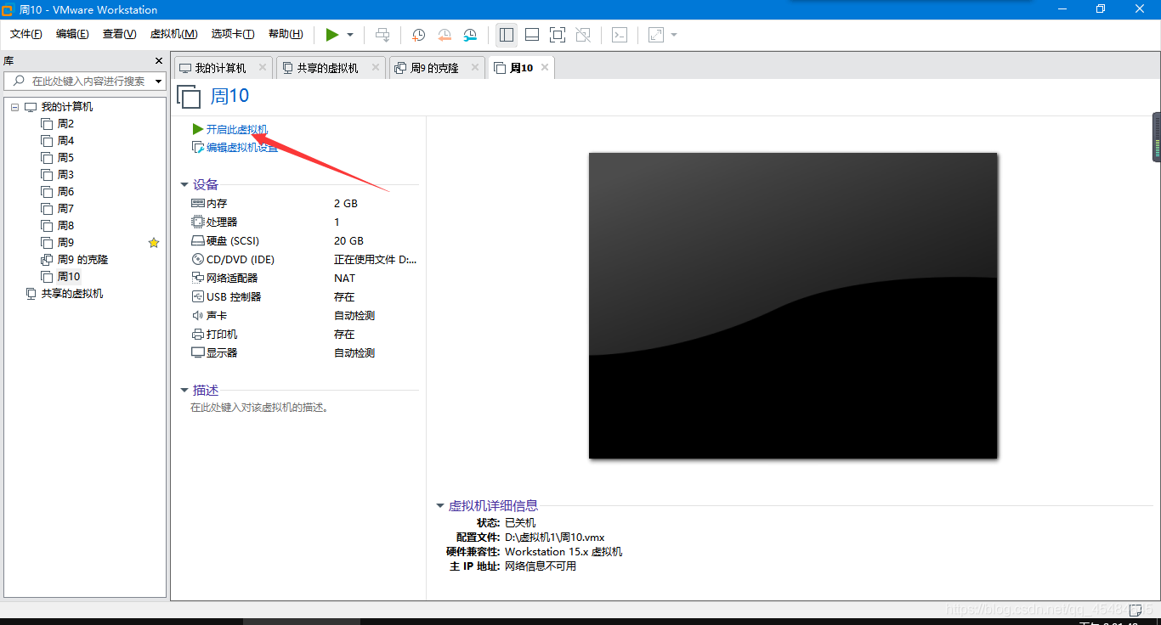
Task: Open the 文件(F) menu
Action: coord(26,34)
